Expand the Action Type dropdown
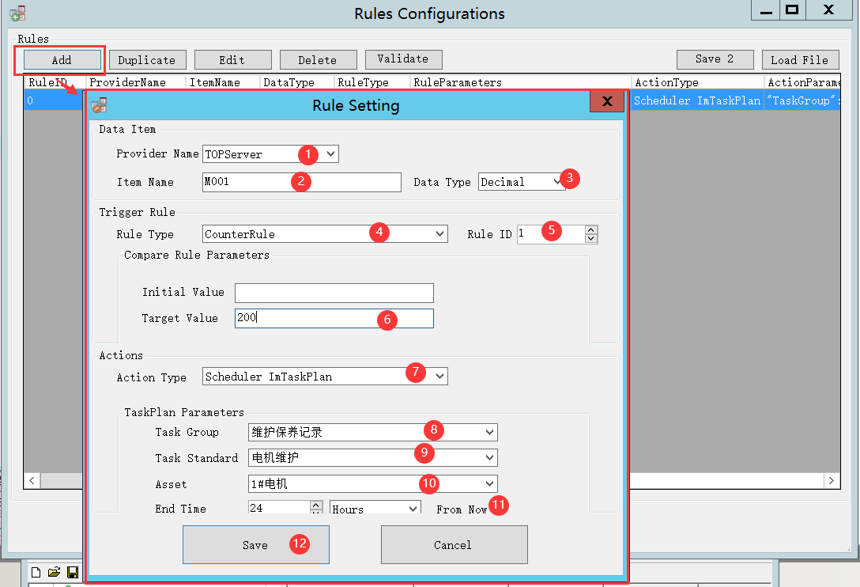 439,377
